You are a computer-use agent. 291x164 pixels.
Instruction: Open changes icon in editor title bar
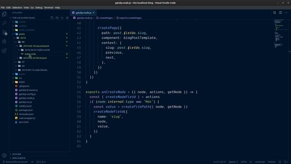[275, 13]
